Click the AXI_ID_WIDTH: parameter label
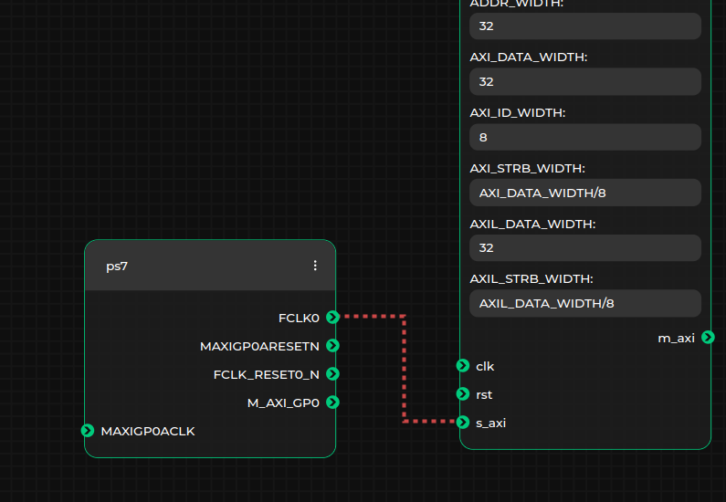726x502 pixels. (517, 112)
